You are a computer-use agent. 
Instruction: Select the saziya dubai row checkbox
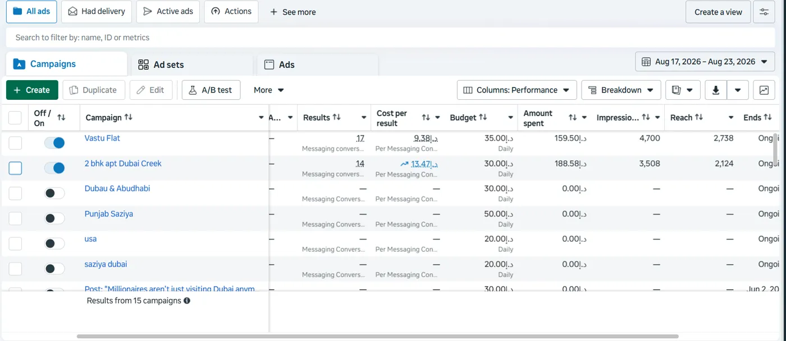[15, 269]
